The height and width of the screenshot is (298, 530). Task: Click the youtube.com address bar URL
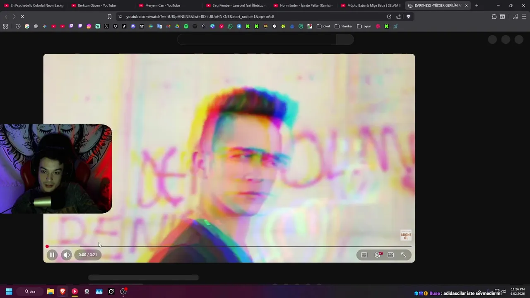click(x=200, y=17)
